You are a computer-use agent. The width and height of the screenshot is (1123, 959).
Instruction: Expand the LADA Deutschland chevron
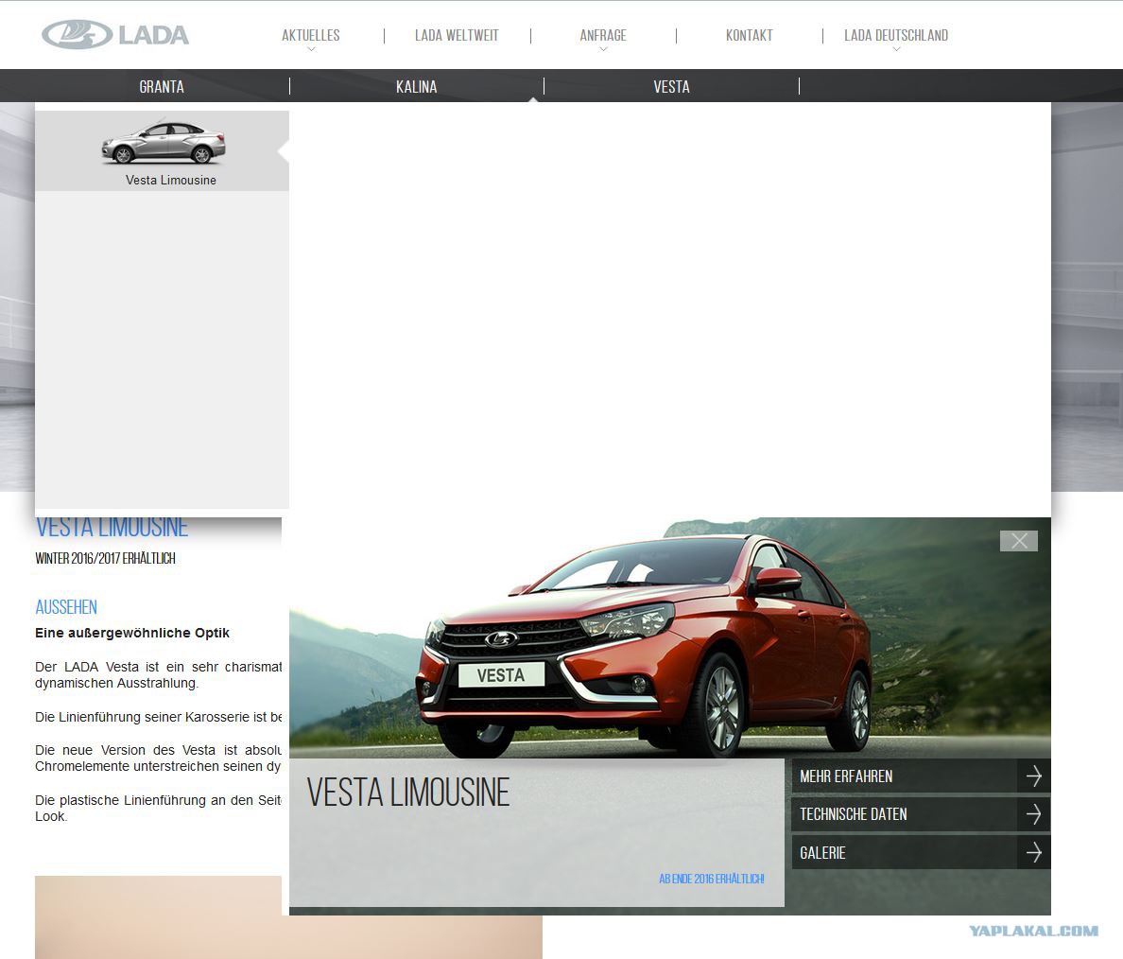pos(896,49)
